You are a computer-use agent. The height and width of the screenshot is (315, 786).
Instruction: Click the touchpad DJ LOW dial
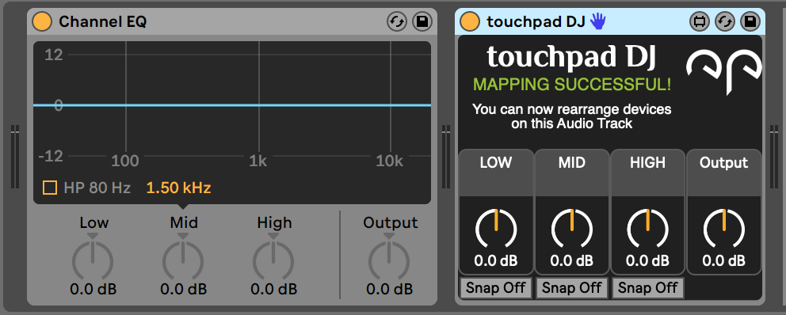tap(496, 230)
